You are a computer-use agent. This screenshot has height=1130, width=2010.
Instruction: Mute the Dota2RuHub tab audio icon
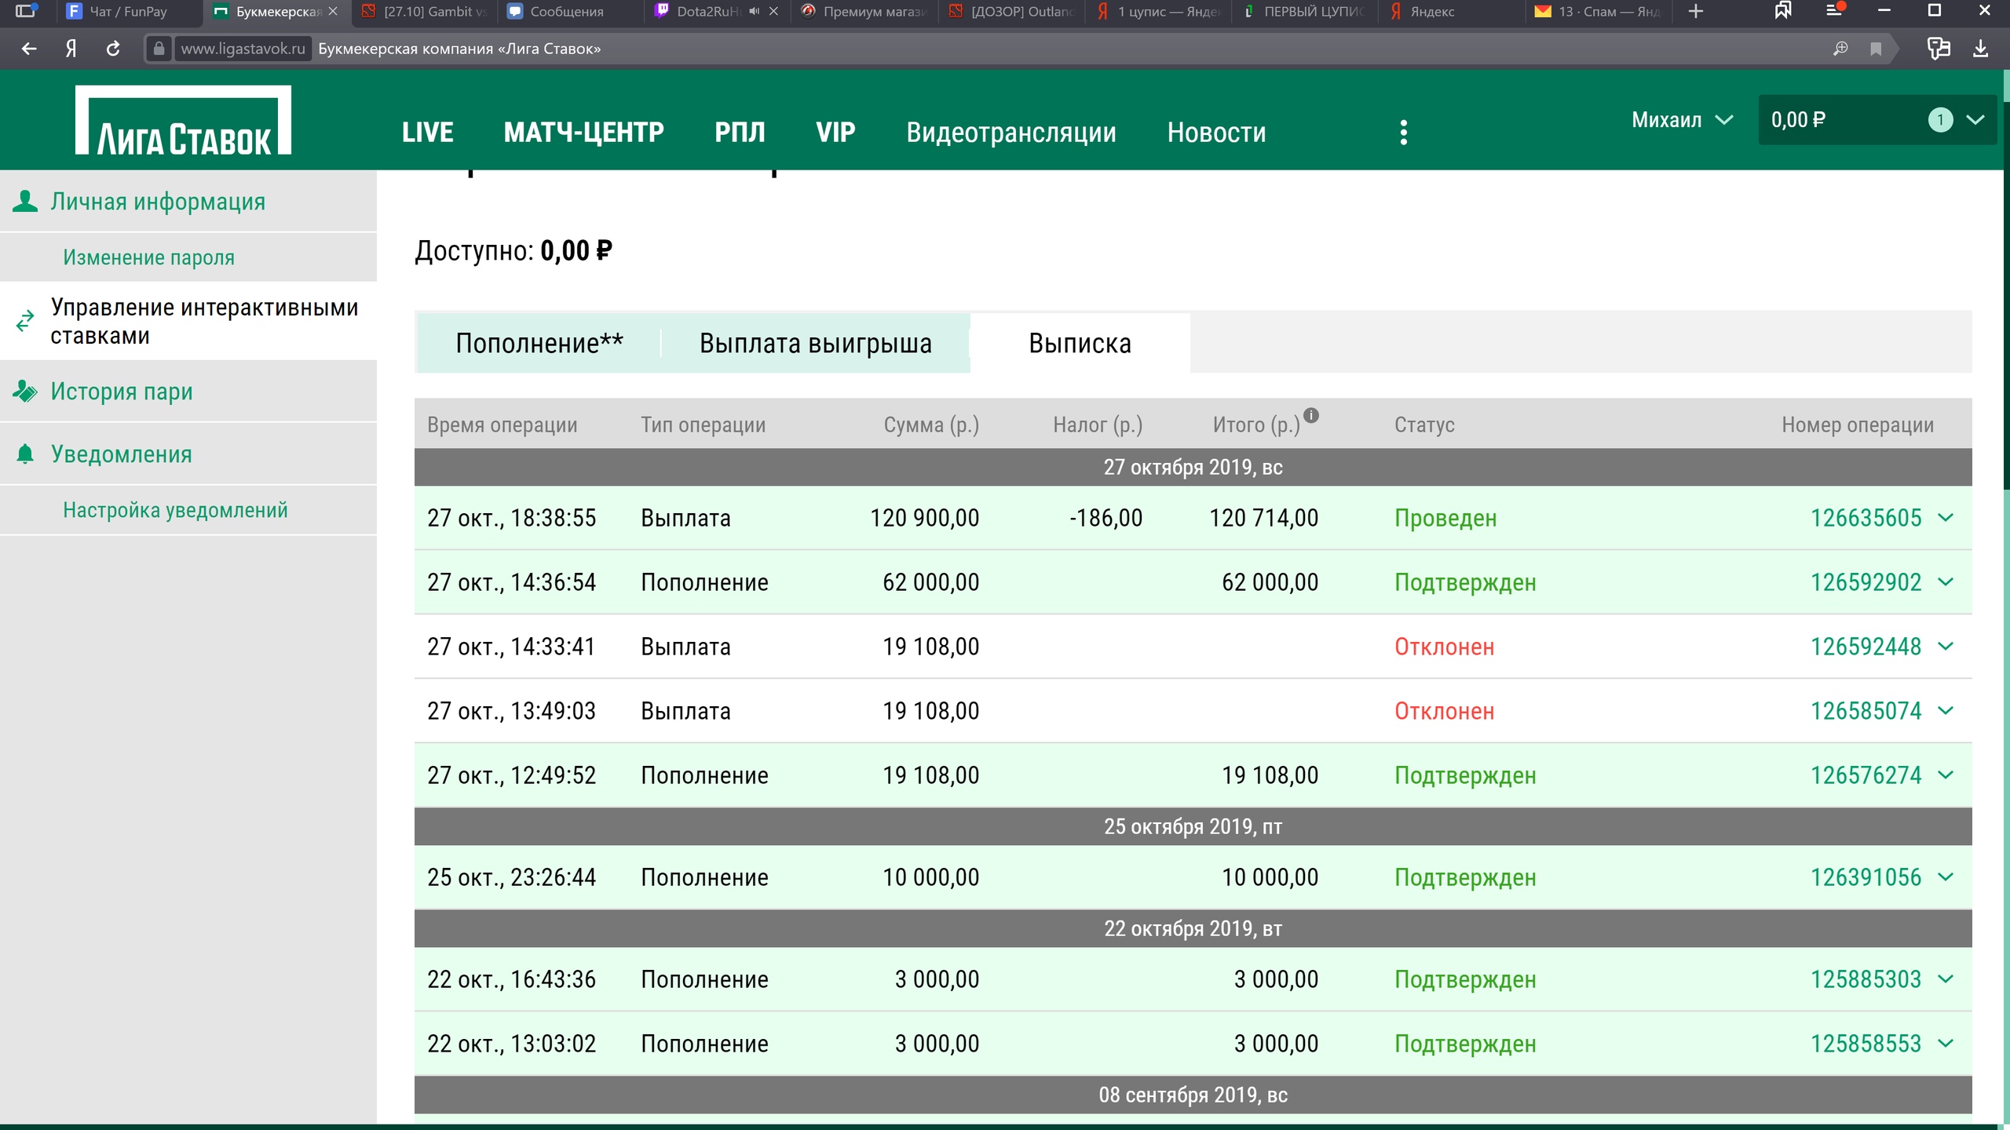point(754,11)
